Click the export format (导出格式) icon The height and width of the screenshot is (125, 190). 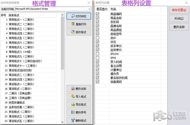coord(73,104)
